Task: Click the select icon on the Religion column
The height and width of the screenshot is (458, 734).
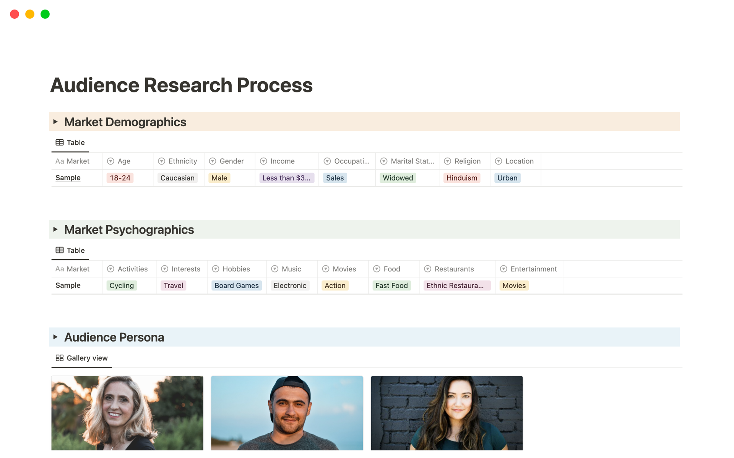Action: click(448, 161)
